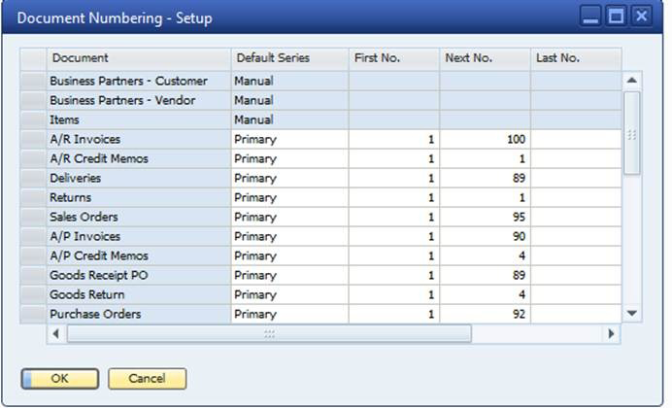
Task: Click the vertical scrollbar thumb
Action: 632,133
